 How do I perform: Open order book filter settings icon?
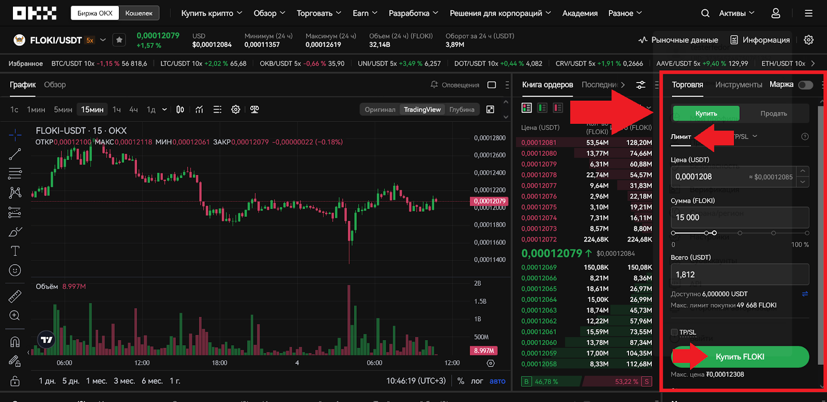tap(640, 85)
